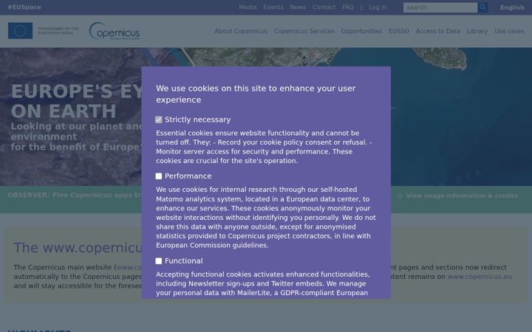532x332 pixels.
Task: Click the Strictly necessary label text
Action: tap(197, 120)
